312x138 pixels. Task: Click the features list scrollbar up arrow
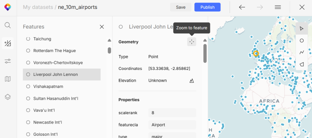coord(109,41)
